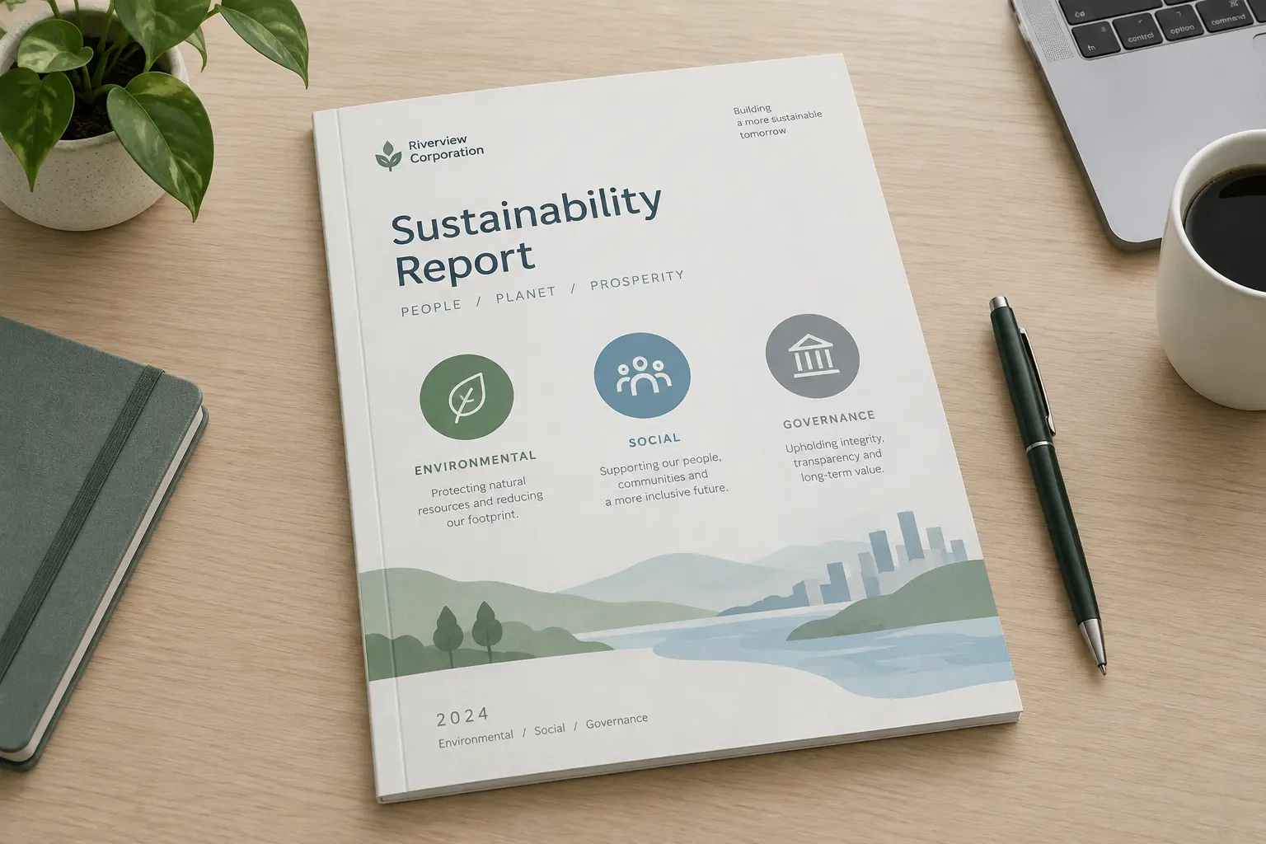Click the "2024" year on cover

[462, 717]
